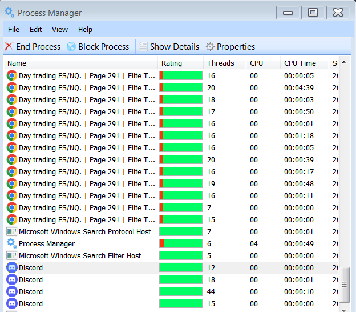Click the CPU Time value 00:00:10
Screen dimensions: 356x312
point(299,292)
